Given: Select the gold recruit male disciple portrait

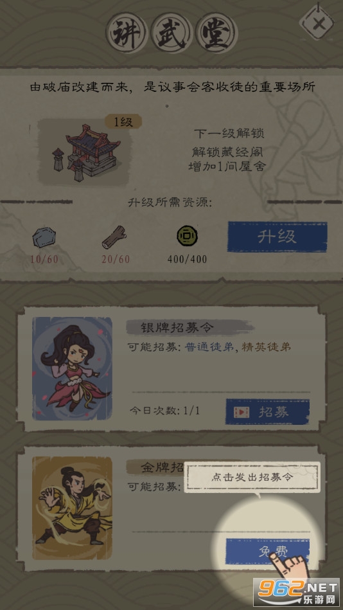Looking at the screenshot, I should click(72, 508).
